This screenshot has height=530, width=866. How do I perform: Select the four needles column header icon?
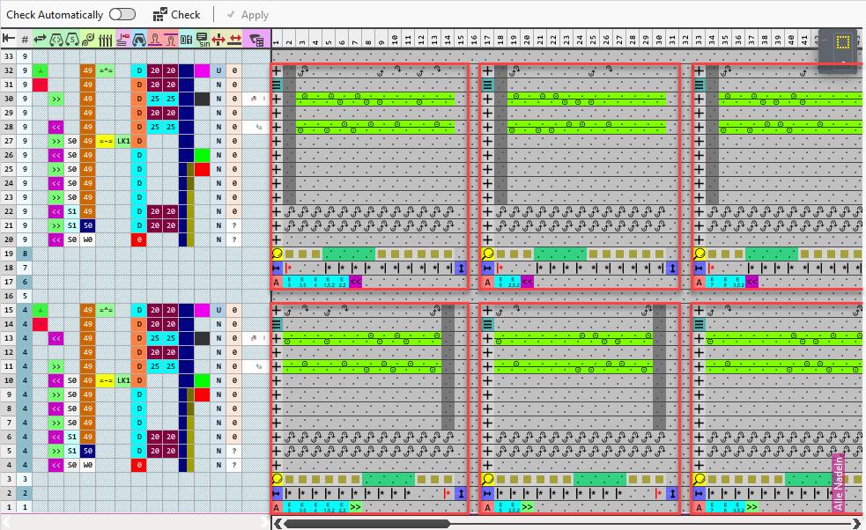point(106,39)
